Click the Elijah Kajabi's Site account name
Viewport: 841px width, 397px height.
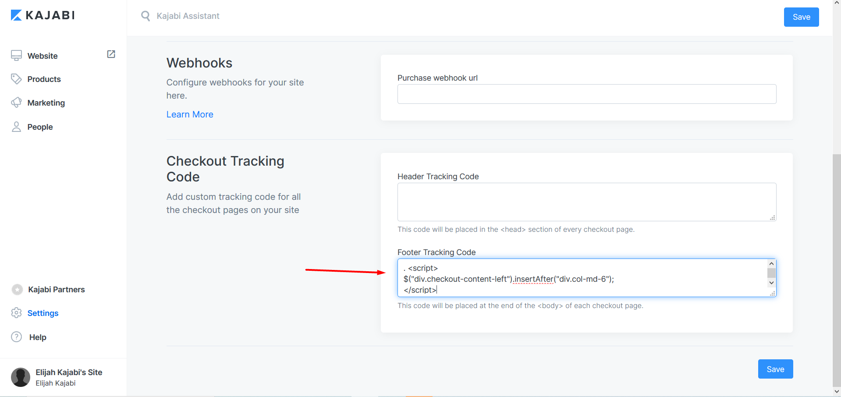69,372
